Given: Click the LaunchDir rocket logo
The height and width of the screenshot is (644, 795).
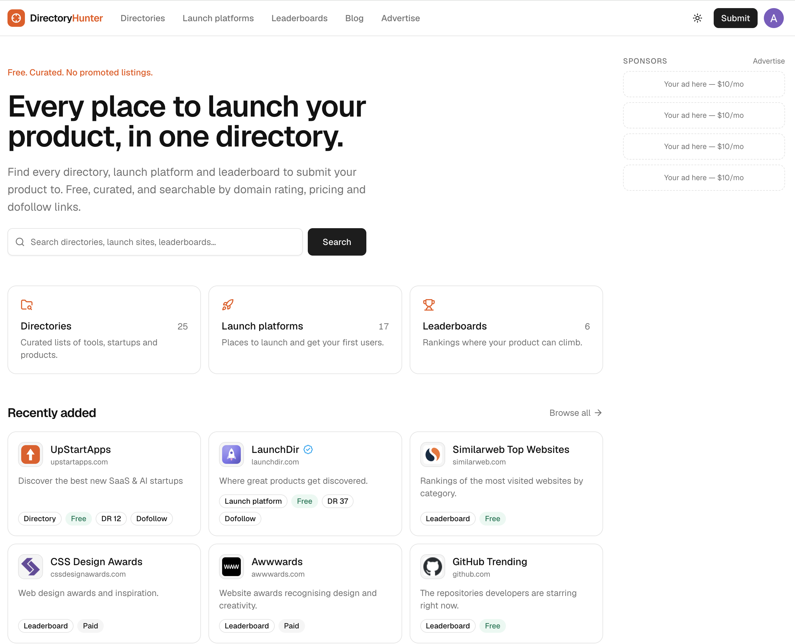Looking at the screenshot, I should [x=231, y=454].
